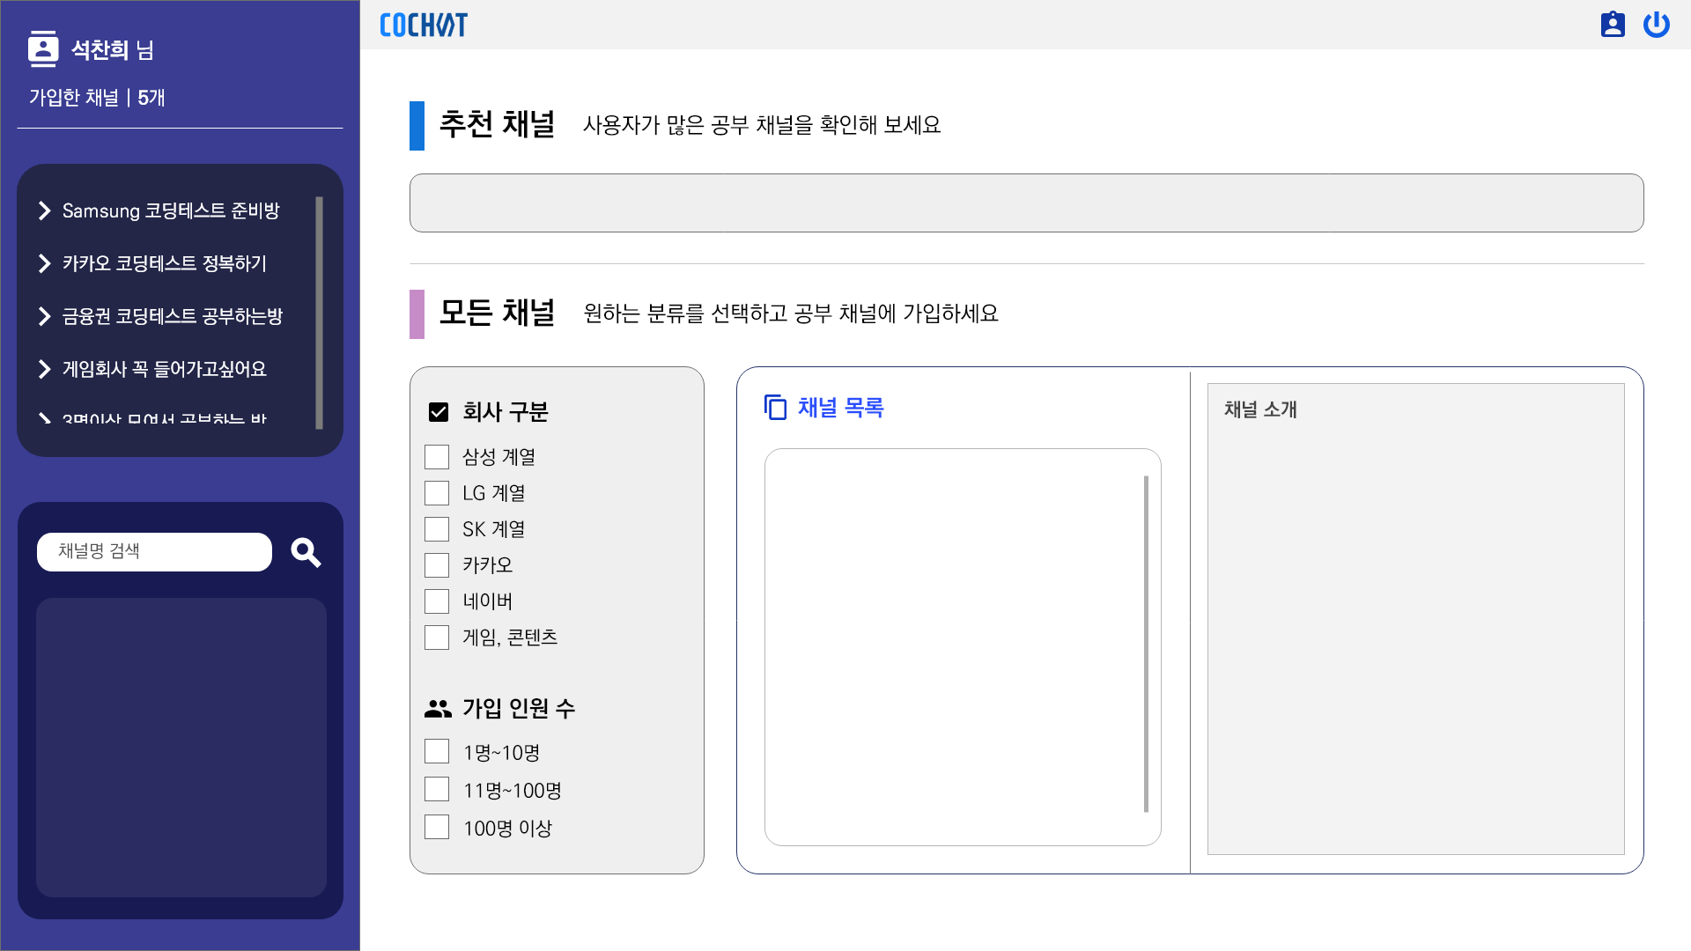Expand 게임회사 꼭 들어가고싶어요 chevron

[45, 369]
